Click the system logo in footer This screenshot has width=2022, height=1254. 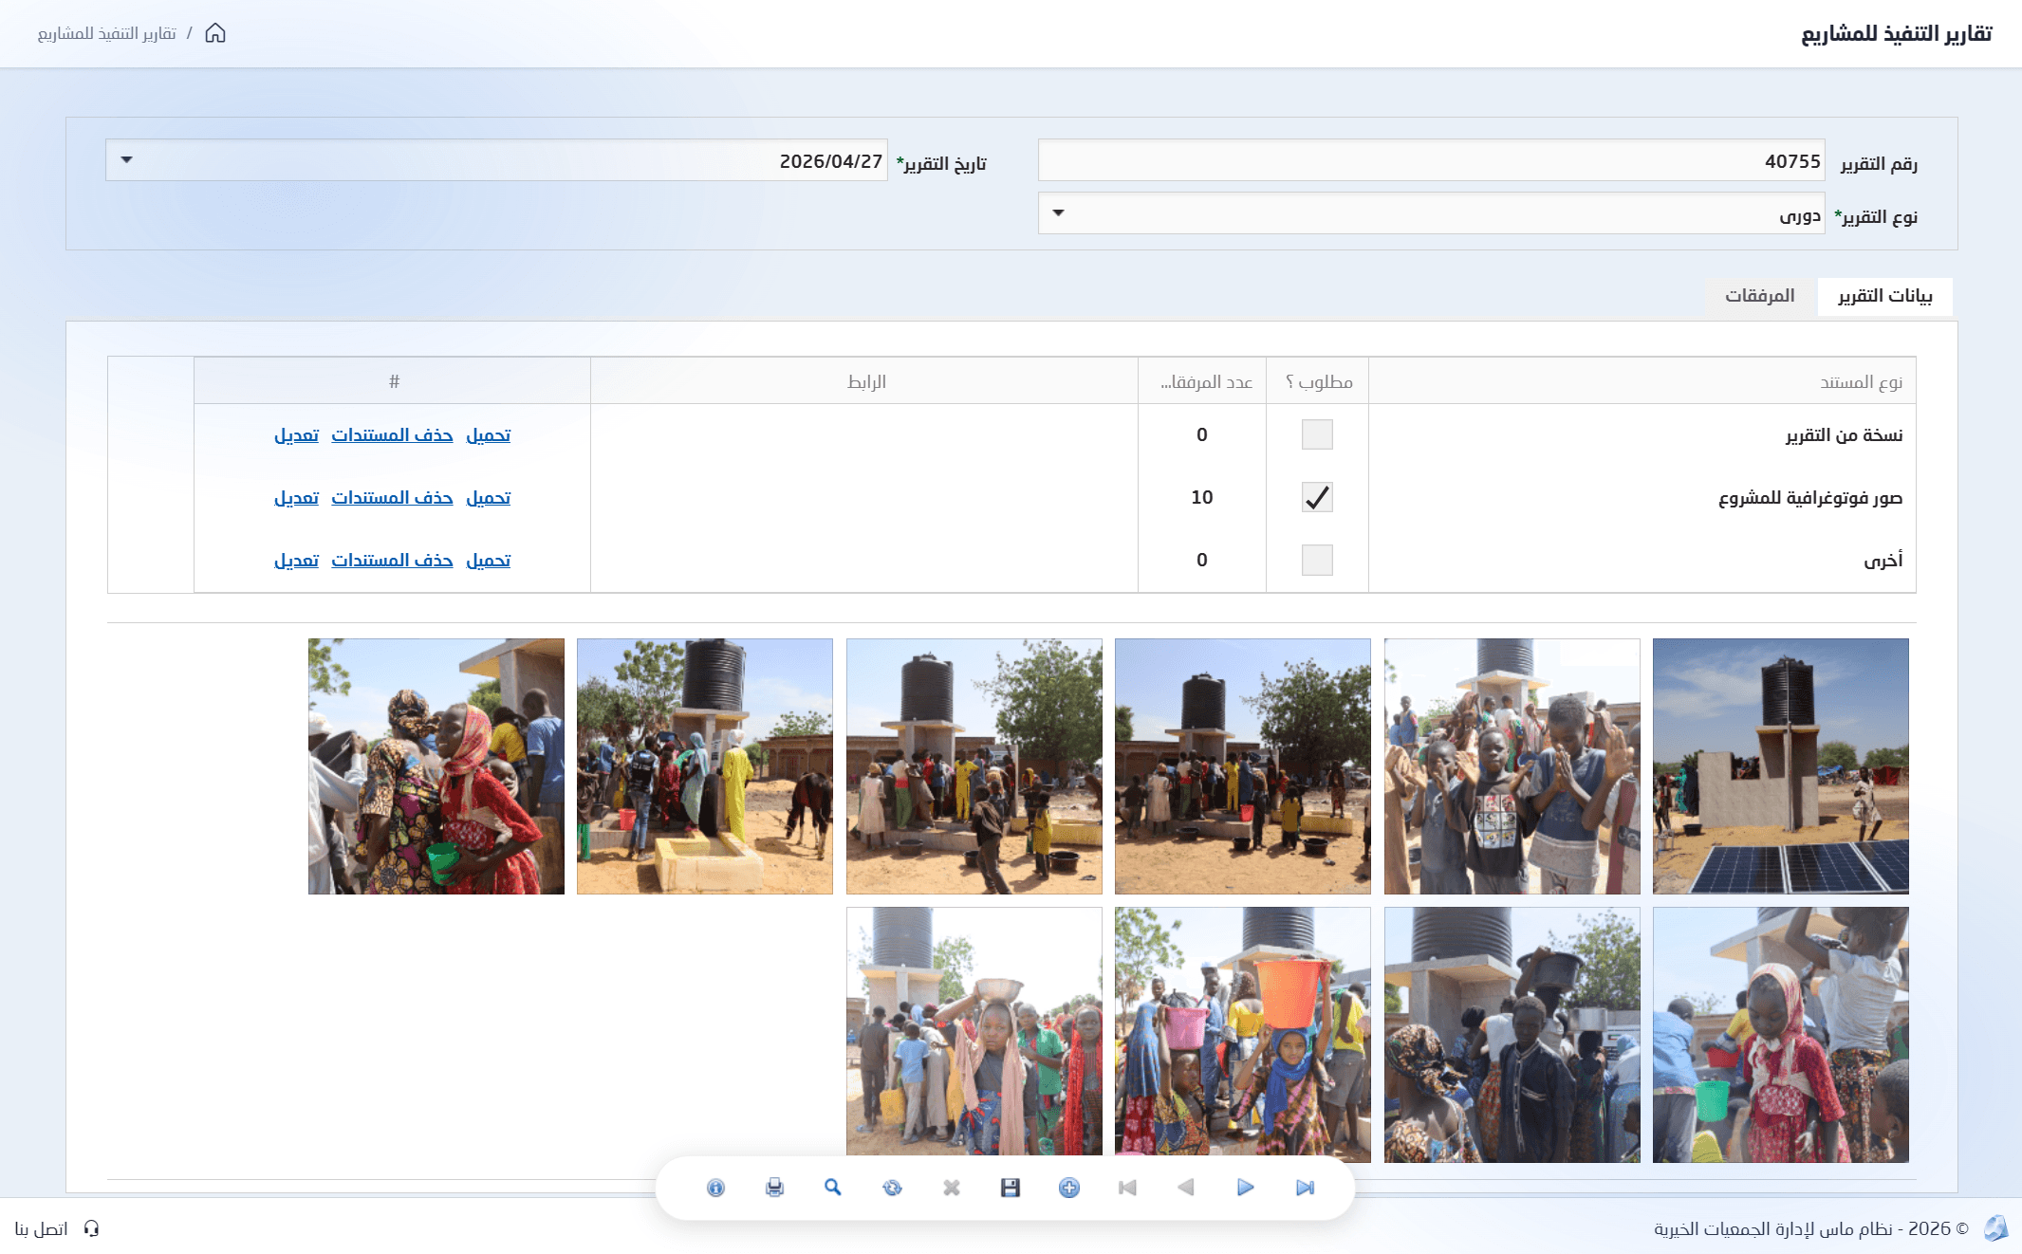tap(1996, 1228)
